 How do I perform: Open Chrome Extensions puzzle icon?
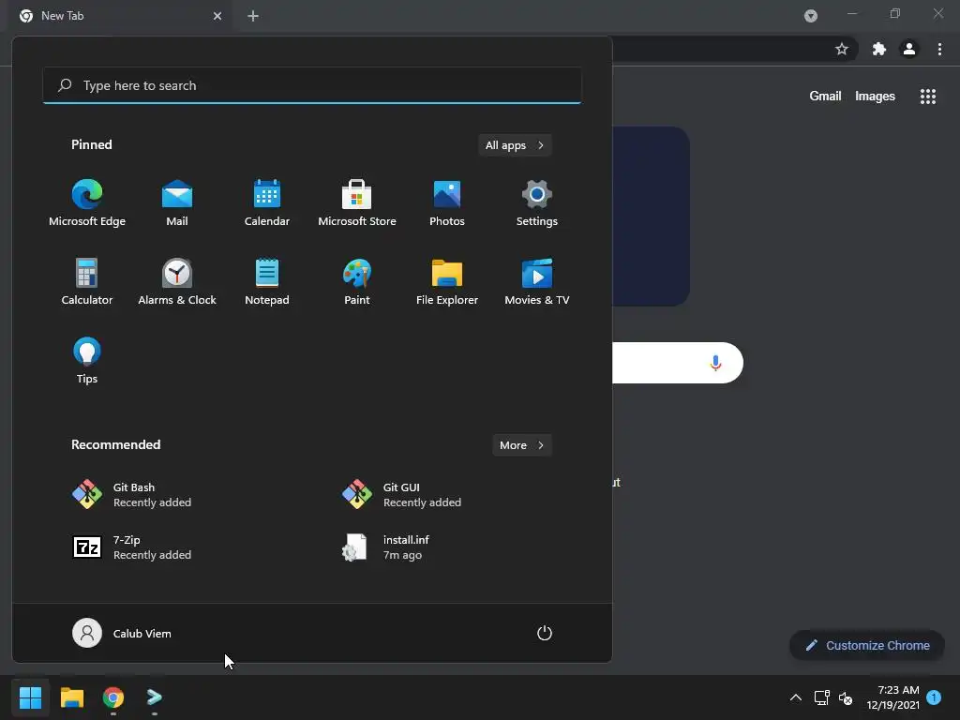pos(879,49)
